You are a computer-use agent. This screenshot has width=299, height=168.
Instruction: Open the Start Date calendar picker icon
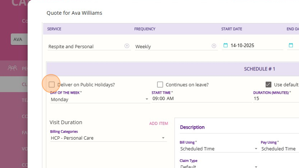[x=226, y=46]
